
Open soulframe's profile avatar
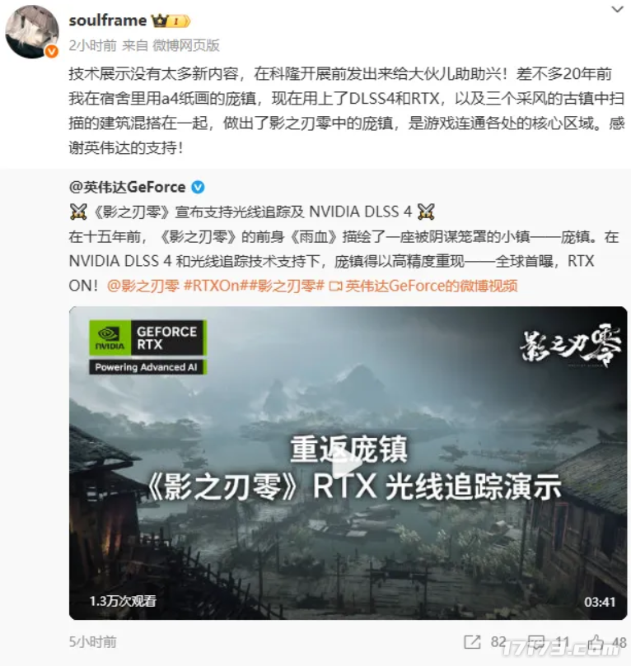32,32
